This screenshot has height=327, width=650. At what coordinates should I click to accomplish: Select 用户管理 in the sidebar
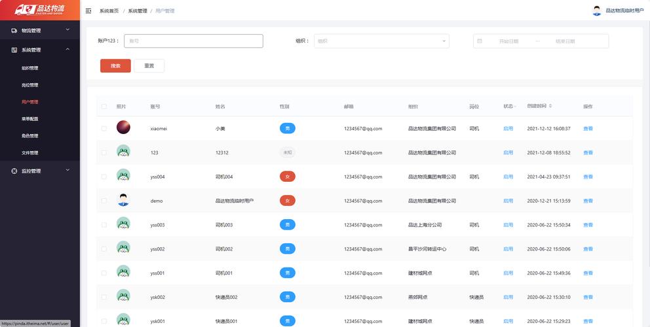[x=30, y=102]
